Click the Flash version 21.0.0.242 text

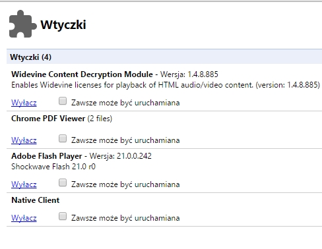(134, 156)
